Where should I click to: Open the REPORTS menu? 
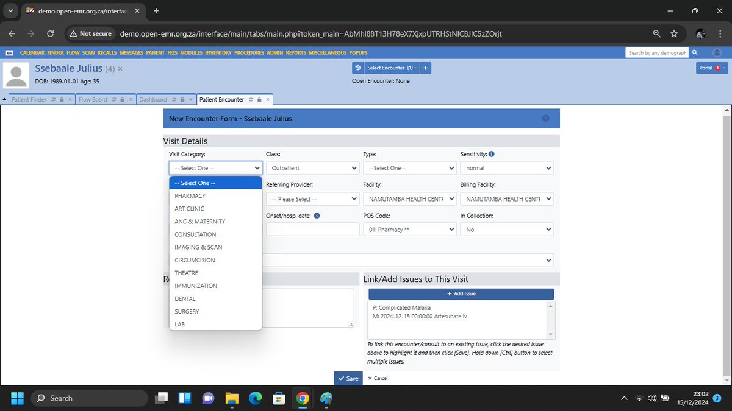click(x=296, y=53)
